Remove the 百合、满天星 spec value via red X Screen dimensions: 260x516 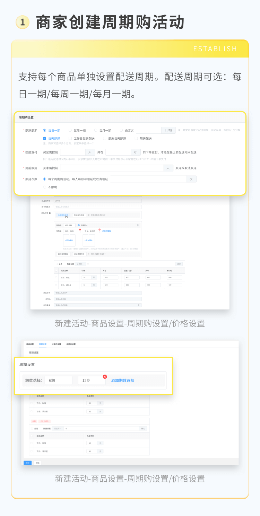99,229
